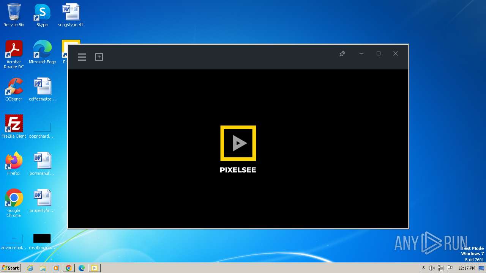This screenshot has height=273, width=486.
Task: Click the Show desktop button
Action: [481, 268]
